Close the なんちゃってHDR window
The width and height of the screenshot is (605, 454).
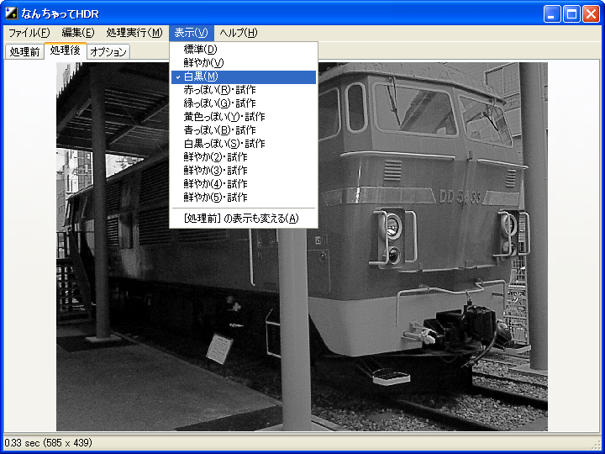pyautogui.click(x=591, y=14)
